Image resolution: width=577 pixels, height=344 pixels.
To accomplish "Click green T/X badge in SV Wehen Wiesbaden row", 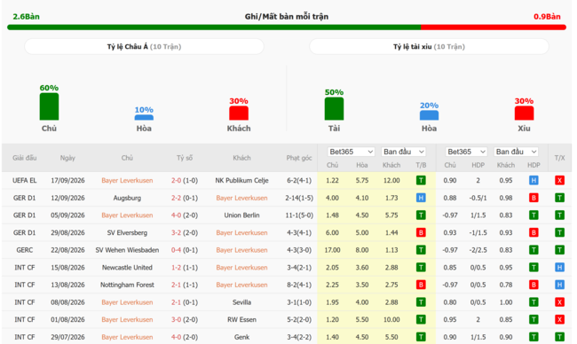I will pos(559,250).
